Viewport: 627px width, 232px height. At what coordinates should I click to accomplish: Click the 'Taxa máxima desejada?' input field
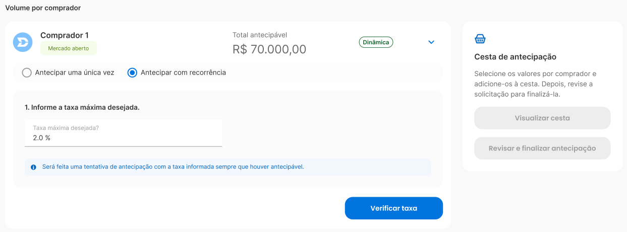pos(124,133)
